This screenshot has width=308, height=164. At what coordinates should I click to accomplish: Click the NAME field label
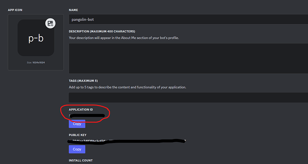point(73,10)
